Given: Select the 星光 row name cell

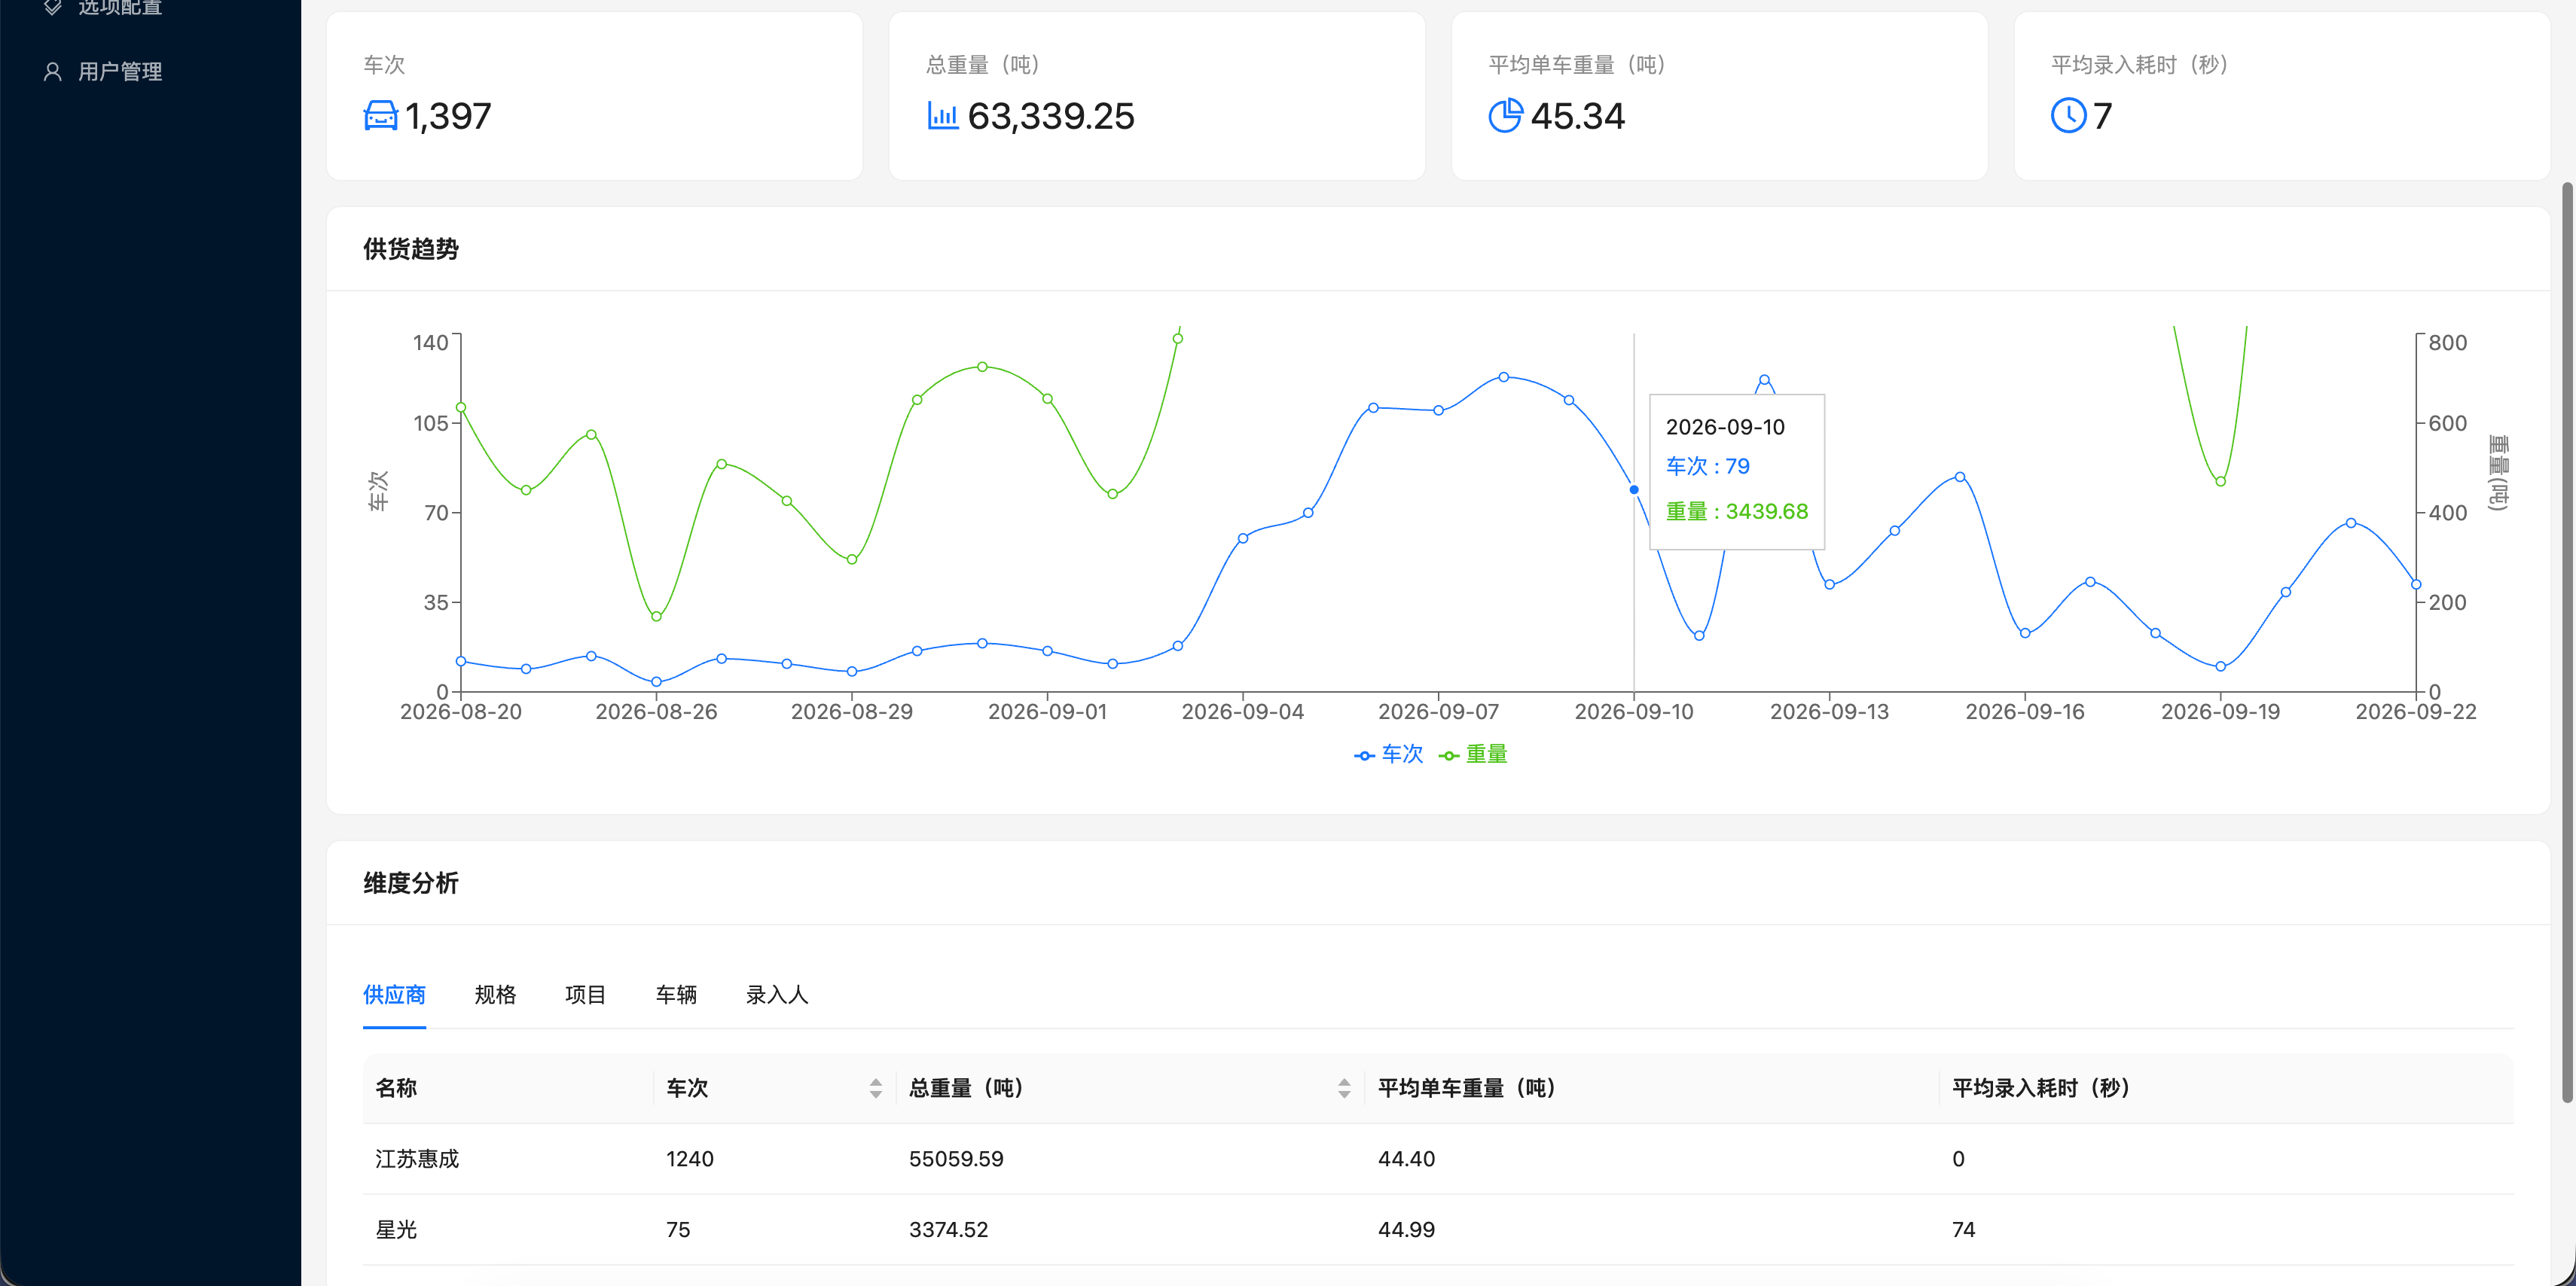Looking at the screenshot, I should click(396, 1230).
